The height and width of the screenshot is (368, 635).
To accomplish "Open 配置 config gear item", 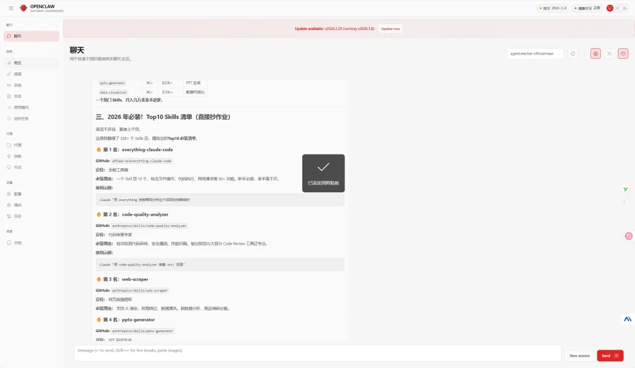I will point(32,194).
